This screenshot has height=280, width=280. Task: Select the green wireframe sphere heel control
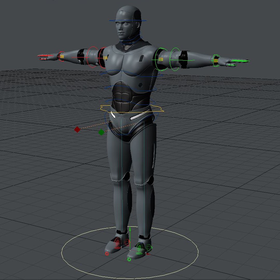[149, 248]
